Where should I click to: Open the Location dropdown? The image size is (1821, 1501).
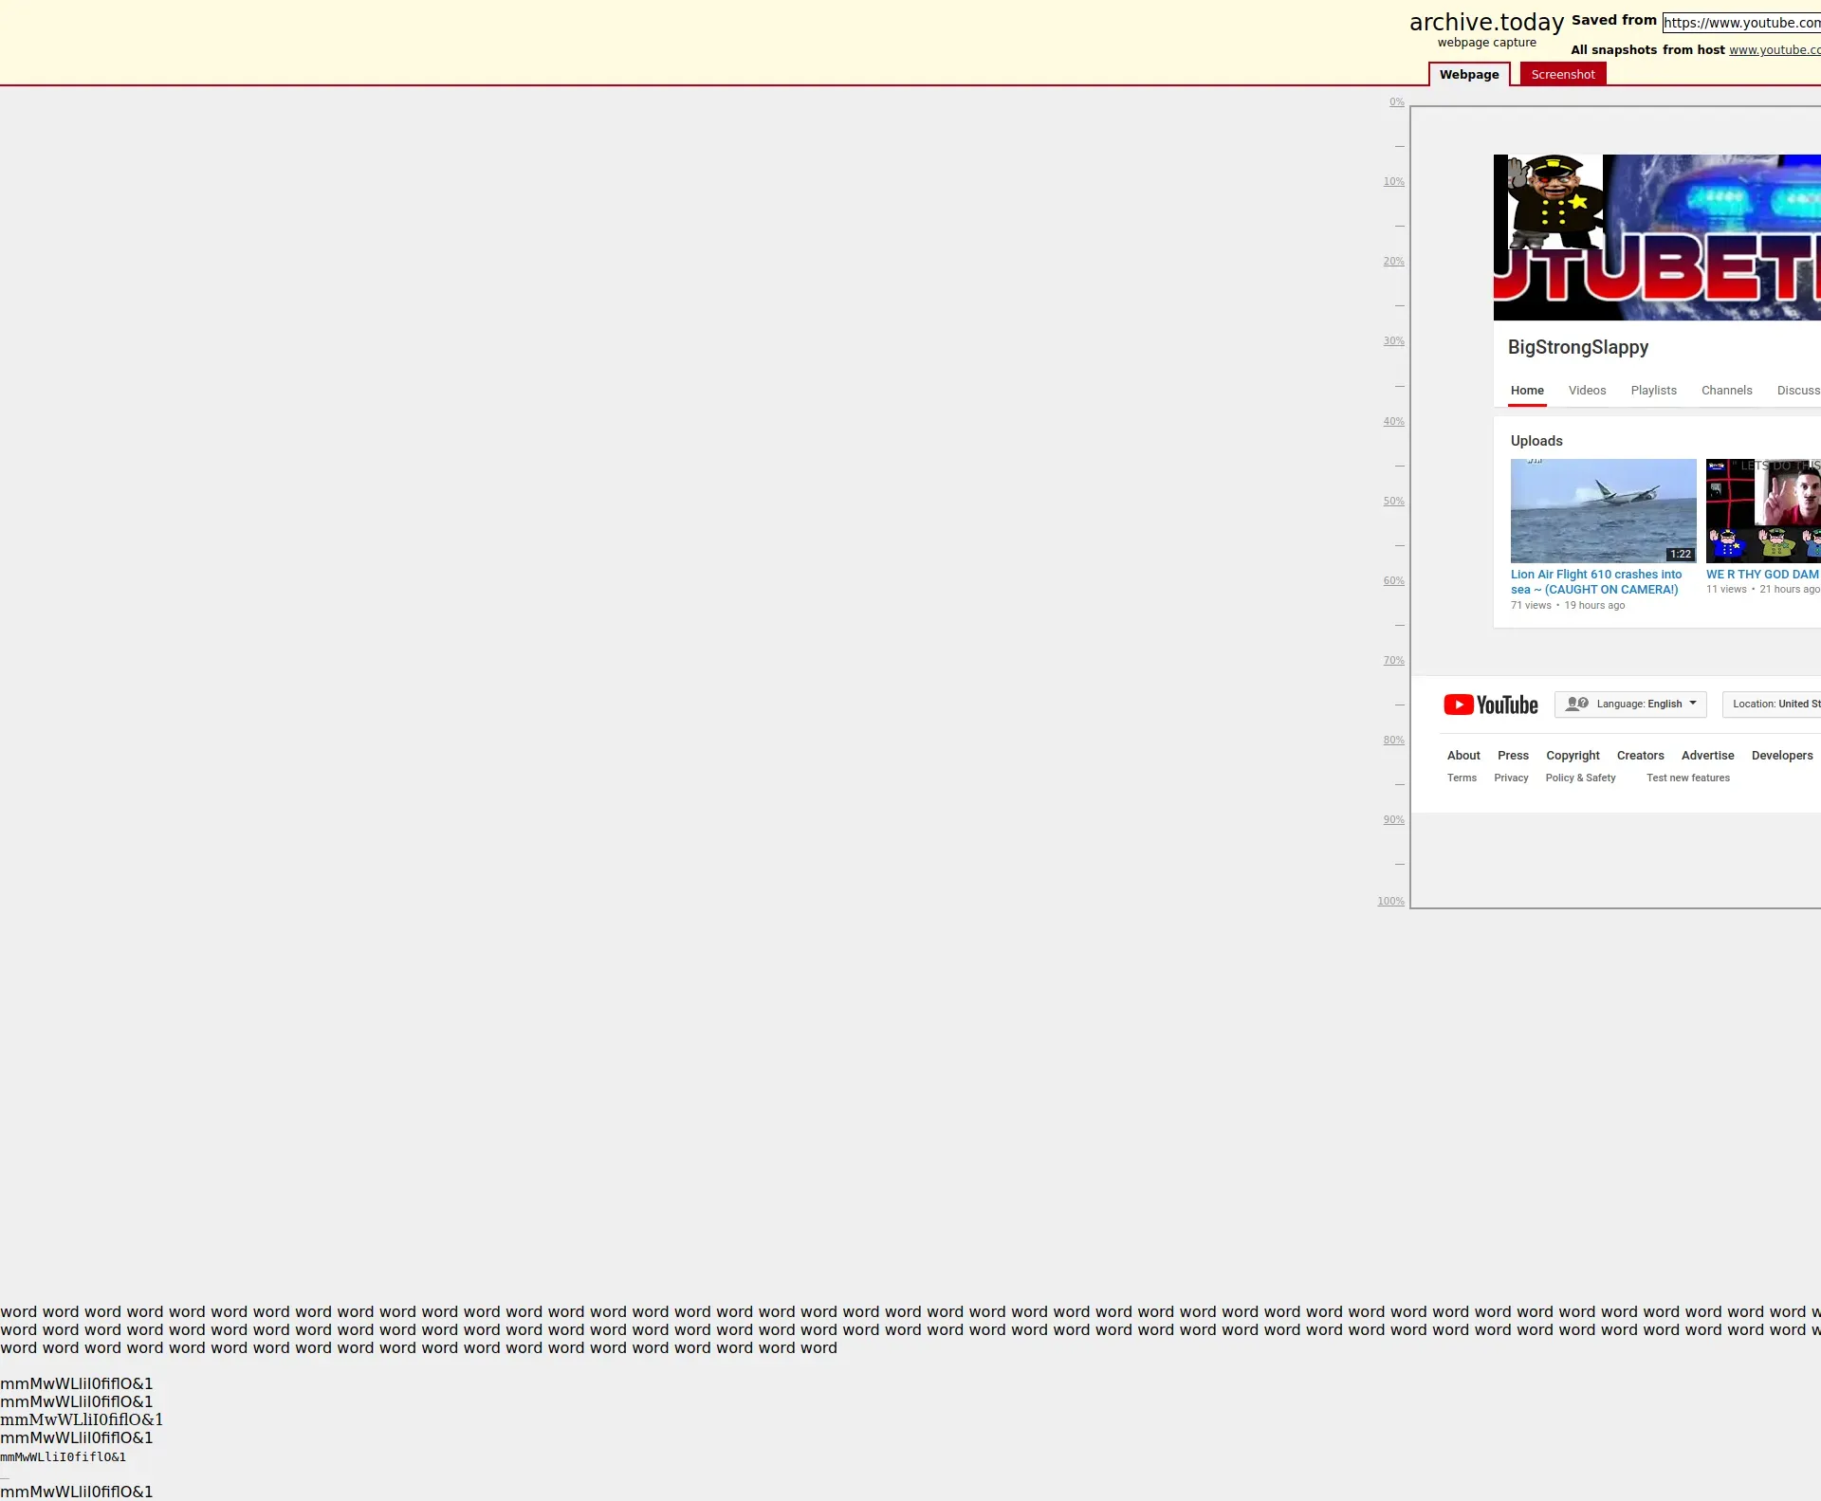pos(1774,704)
